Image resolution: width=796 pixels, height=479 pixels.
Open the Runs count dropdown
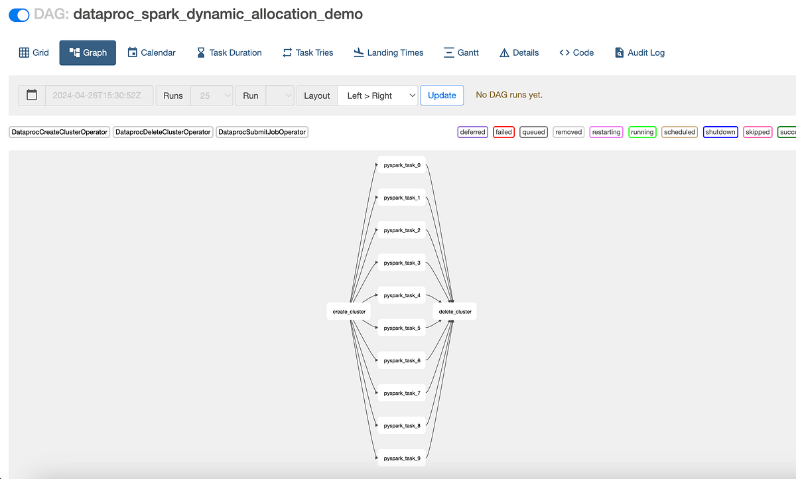(x=212, y=95)
